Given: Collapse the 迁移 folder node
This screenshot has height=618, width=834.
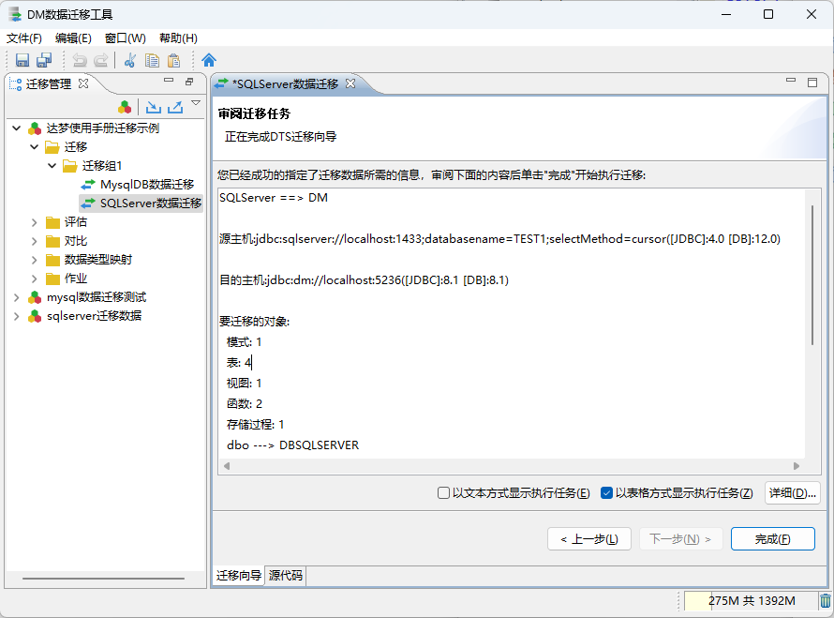Looking at the screenshot, I should click(35, 147).
